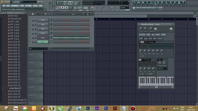Select 'Grv Kick 27' in the browser
Image resolution: width=198 pixels, height=111 pixels.
click(x=16, y=88)
